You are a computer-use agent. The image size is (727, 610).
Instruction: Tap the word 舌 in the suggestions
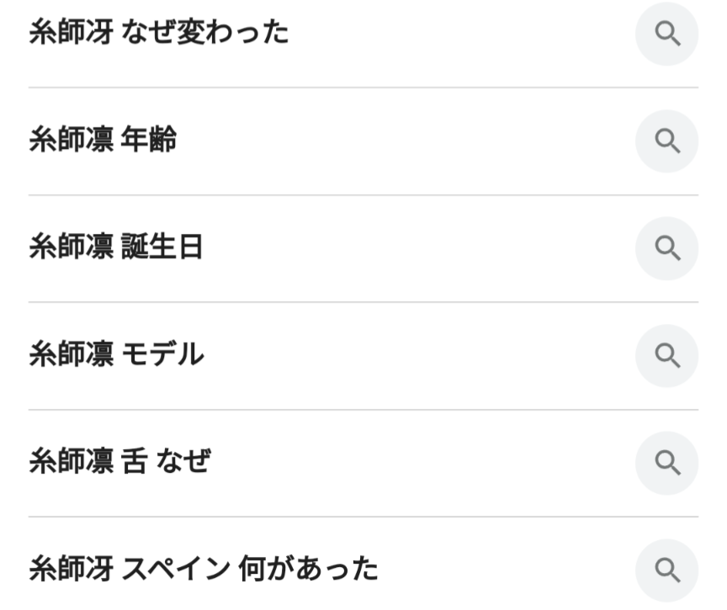pos(135,462)
